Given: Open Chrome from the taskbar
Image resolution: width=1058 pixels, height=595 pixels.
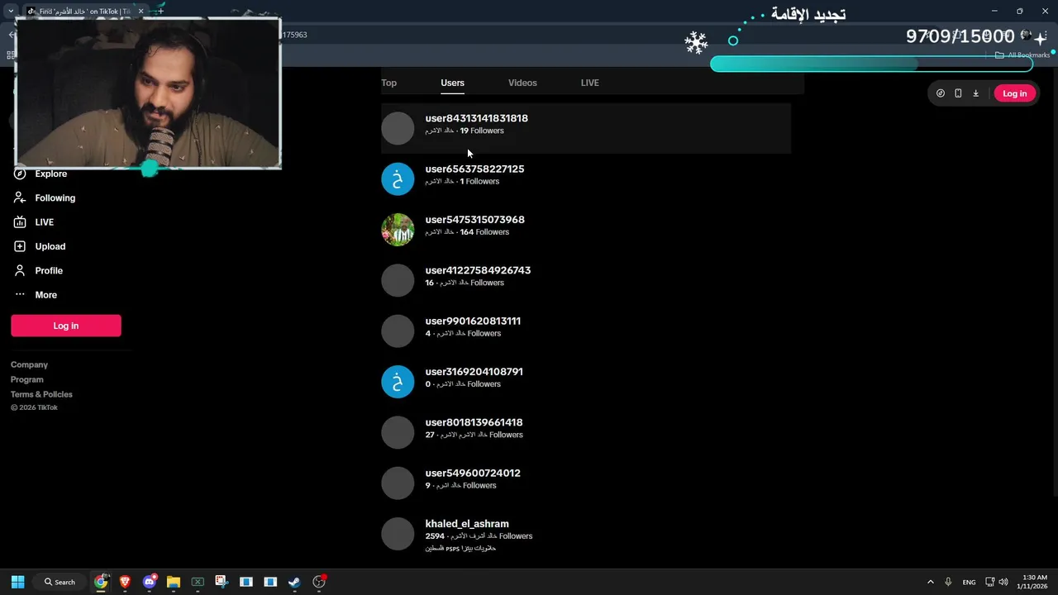Looking at the screenshot, I should 101,582.
